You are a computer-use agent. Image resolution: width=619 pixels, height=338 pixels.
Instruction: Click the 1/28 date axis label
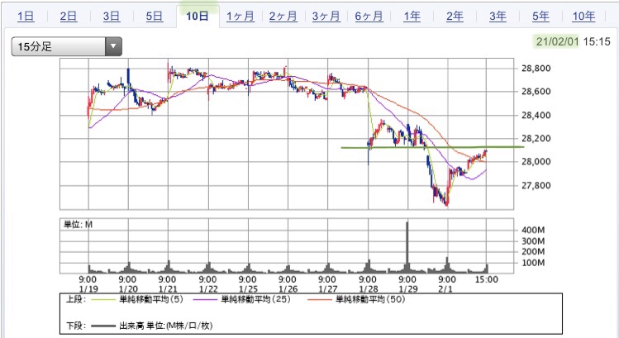[x=369, y=289]
